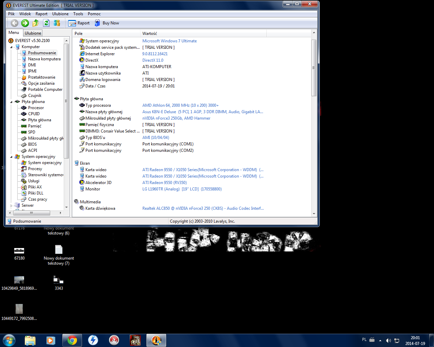Open the ACPI tree item
This screenshot has height=347, width=434.
point(33,150)
